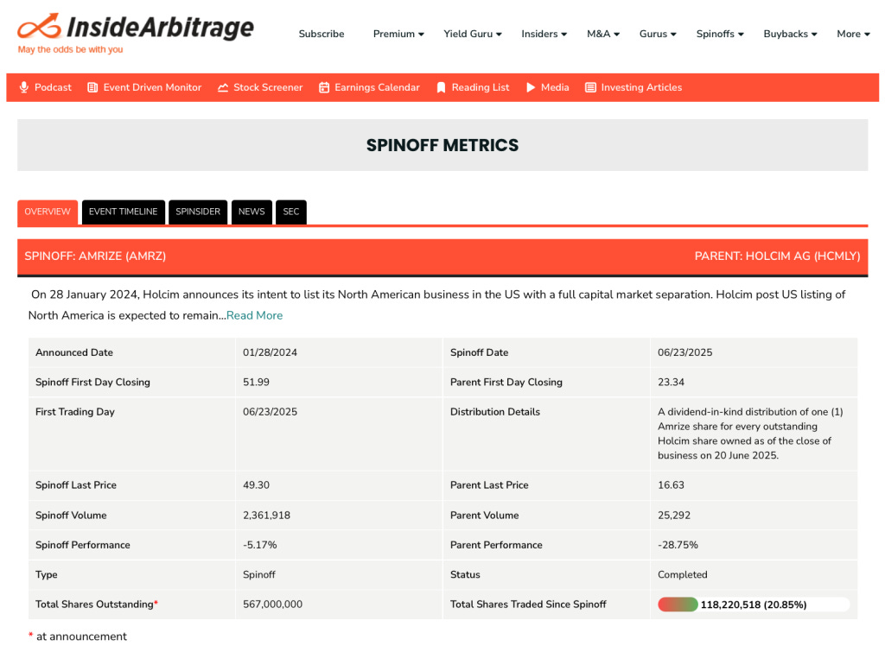This screenshot has height=646, width=885.
Task: Open the Investing Articles link
Action: (x=641, y=87)
